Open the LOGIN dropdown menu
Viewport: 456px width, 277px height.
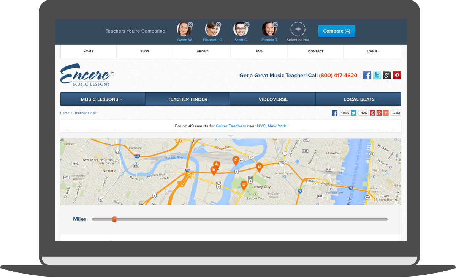tap(372, 51)
